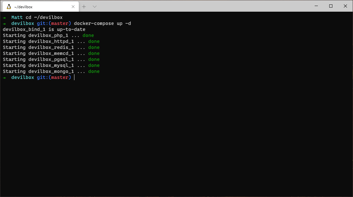Minimize the terminal window
The image size is (353, 197).
(x=316, y=6)
